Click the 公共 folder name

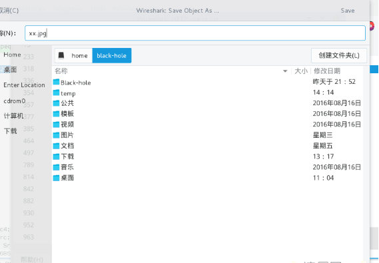tap(67, 103)
